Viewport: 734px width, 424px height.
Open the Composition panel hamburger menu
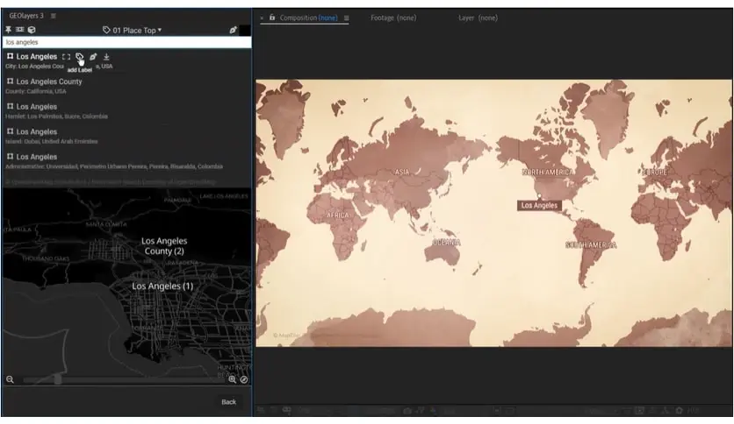(346, 18)
